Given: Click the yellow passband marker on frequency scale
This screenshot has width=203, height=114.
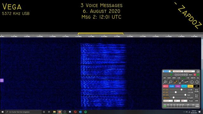Looking at the screenshot, I should 101,34.
